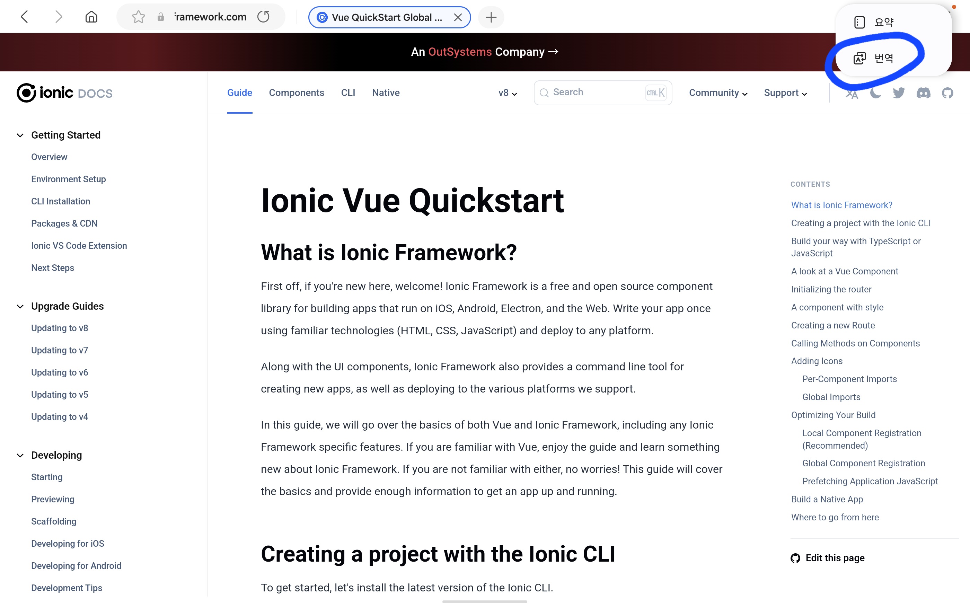Image resolution: width=970 pixels, height=607 pixels.
Task: Open Updating to v7 guide
Action: pos(60,351)
